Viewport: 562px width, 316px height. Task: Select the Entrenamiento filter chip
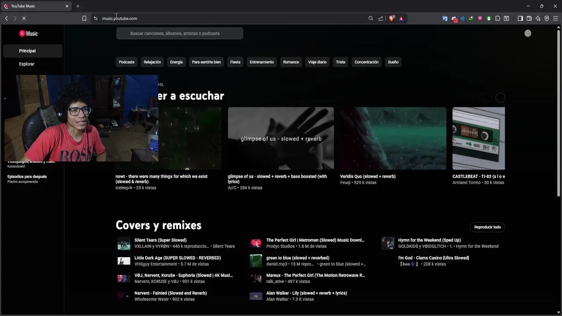pos(262,62)
